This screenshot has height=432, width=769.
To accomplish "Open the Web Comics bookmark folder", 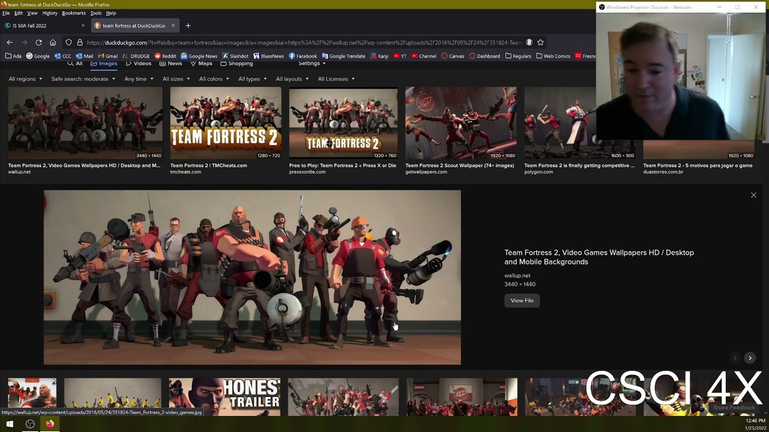I will pos(553,56).
